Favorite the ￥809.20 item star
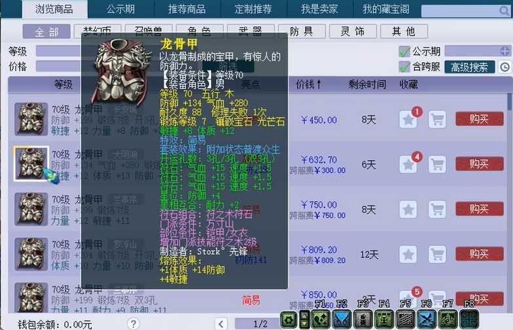The height and width of the screenshot is (330, 513). tap(408, 254)
